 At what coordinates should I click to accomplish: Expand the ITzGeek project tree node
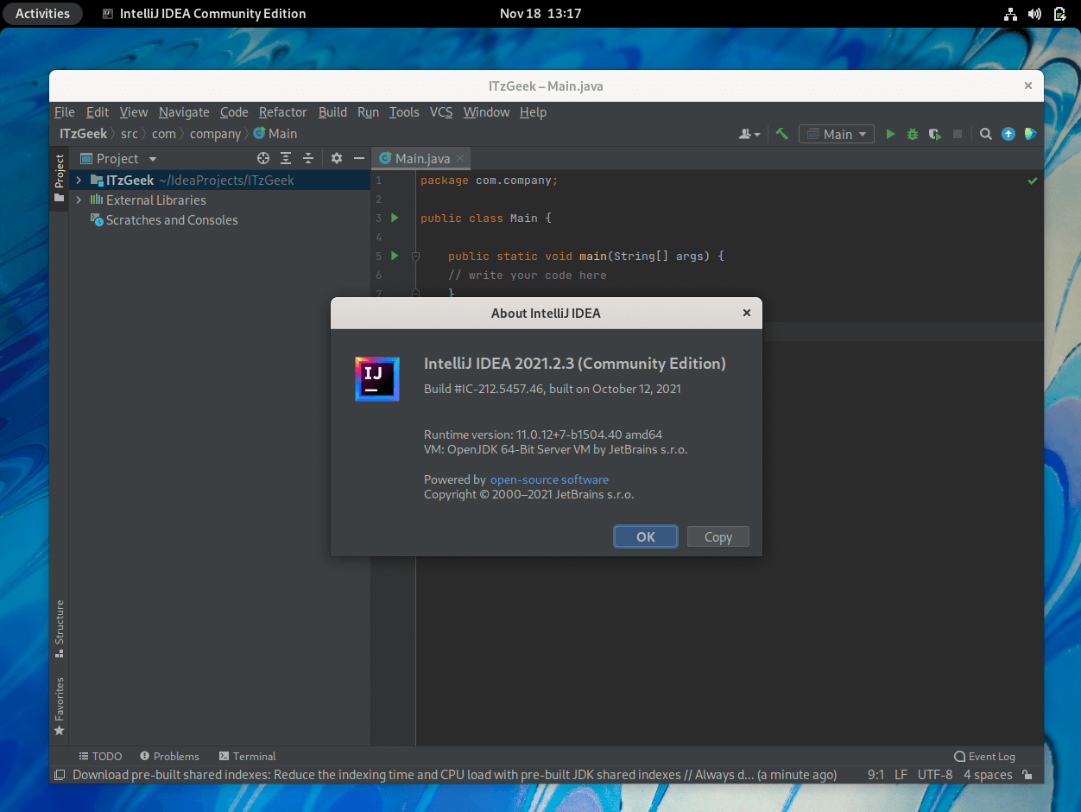(x=79, y=181)
